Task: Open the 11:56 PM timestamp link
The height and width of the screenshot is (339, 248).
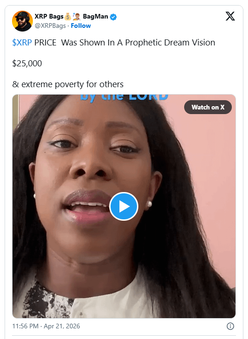Action: click(25, 326)
